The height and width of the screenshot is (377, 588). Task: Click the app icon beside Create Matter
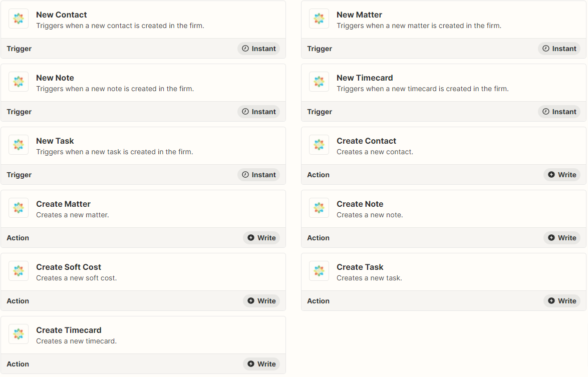coord(19,208)
